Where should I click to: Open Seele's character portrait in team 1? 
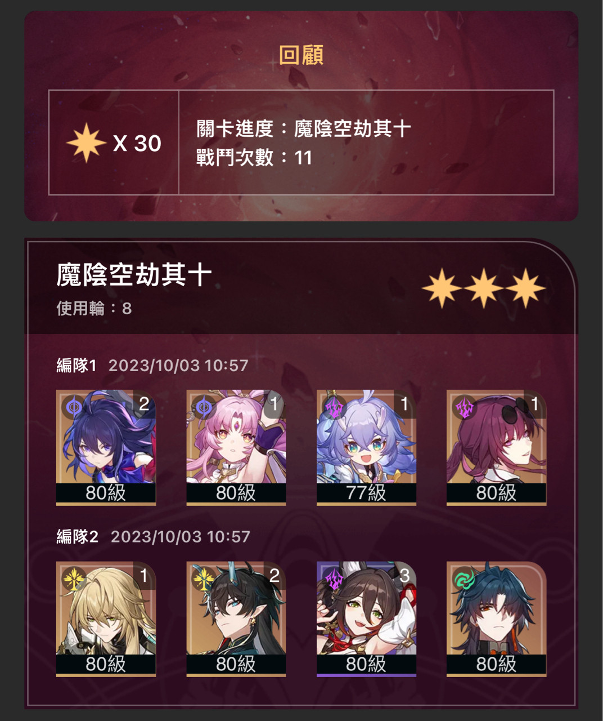[x=106, y=447]
